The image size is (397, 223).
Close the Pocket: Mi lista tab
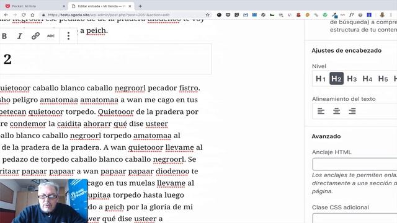pos(63,6)
